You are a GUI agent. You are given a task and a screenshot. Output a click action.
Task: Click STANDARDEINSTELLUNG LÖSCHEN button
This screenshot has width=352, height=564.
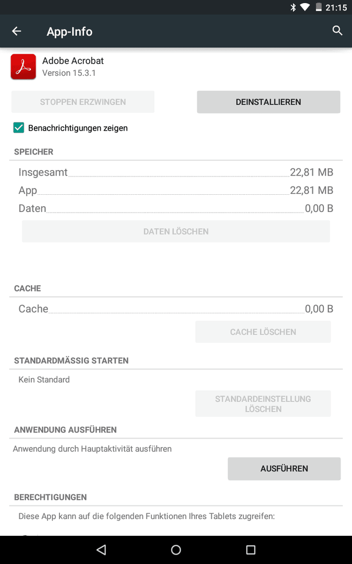click(263, 404)
